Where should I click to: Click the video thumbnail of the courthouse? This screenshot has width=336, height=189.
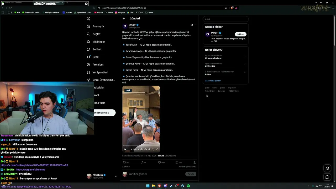(x=141, y=119)
